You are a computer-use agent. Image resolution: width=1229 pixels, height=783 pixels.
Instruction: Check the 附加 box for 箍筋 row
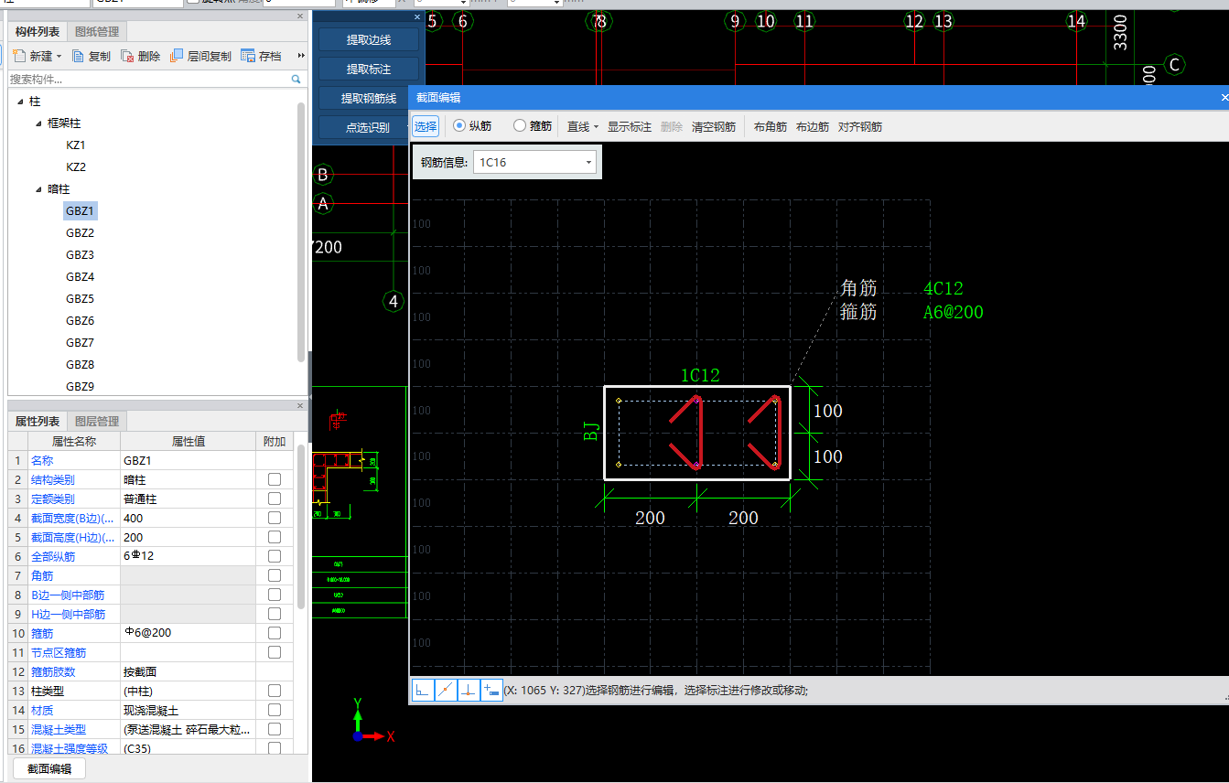[275, 633]
